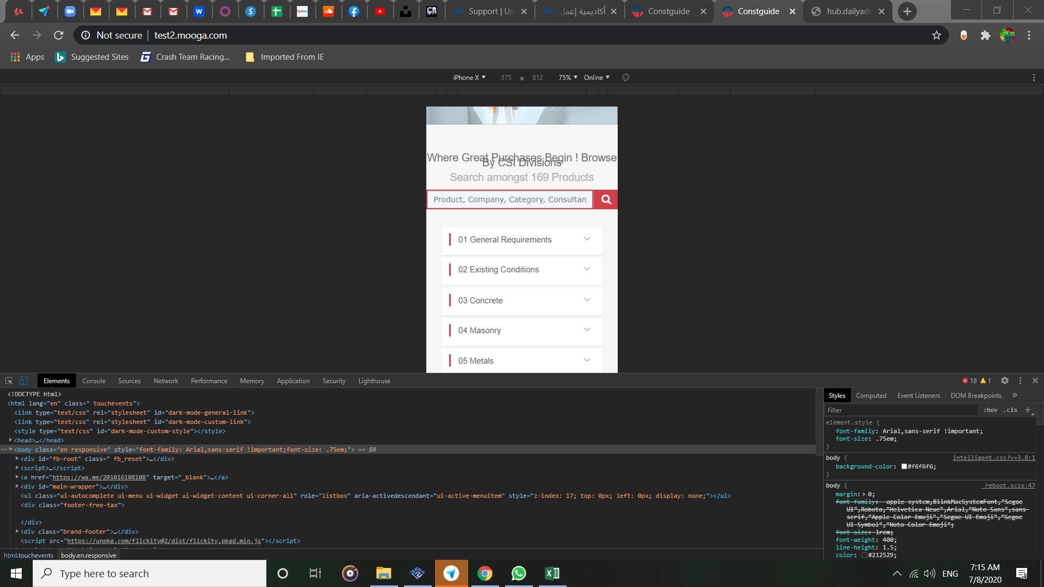Close the DevTools panel
The image size is (1044, 587).
tap(1035, 380)
